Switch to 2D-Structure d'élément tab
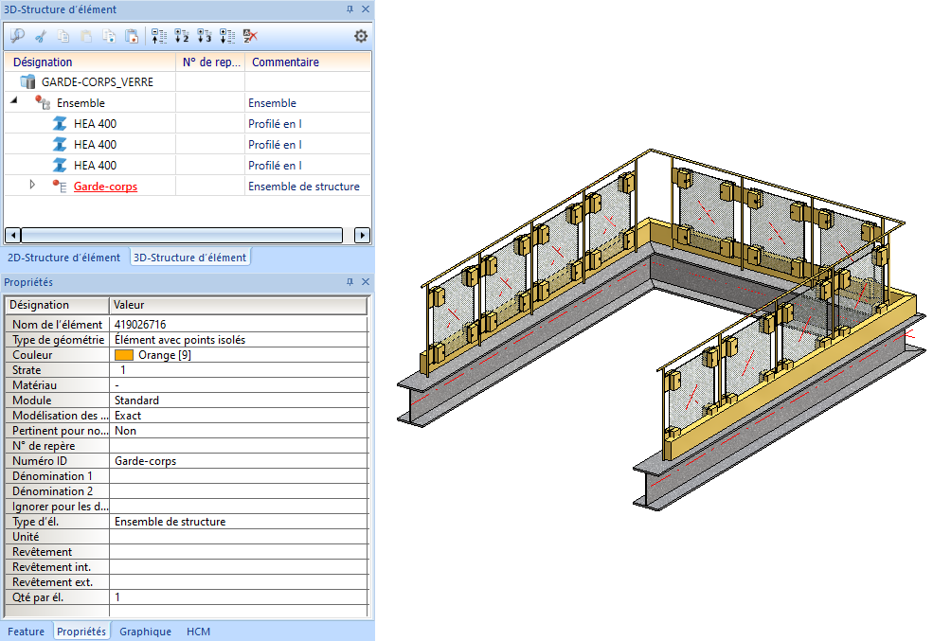Screen dimensions: 951x641 (63, 258)
